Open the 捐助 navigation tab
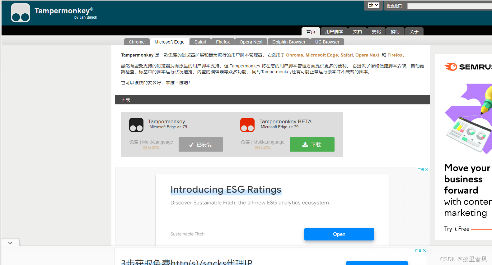Image resolution: width=492 pixels, height=265 pixels. [395, 32]
